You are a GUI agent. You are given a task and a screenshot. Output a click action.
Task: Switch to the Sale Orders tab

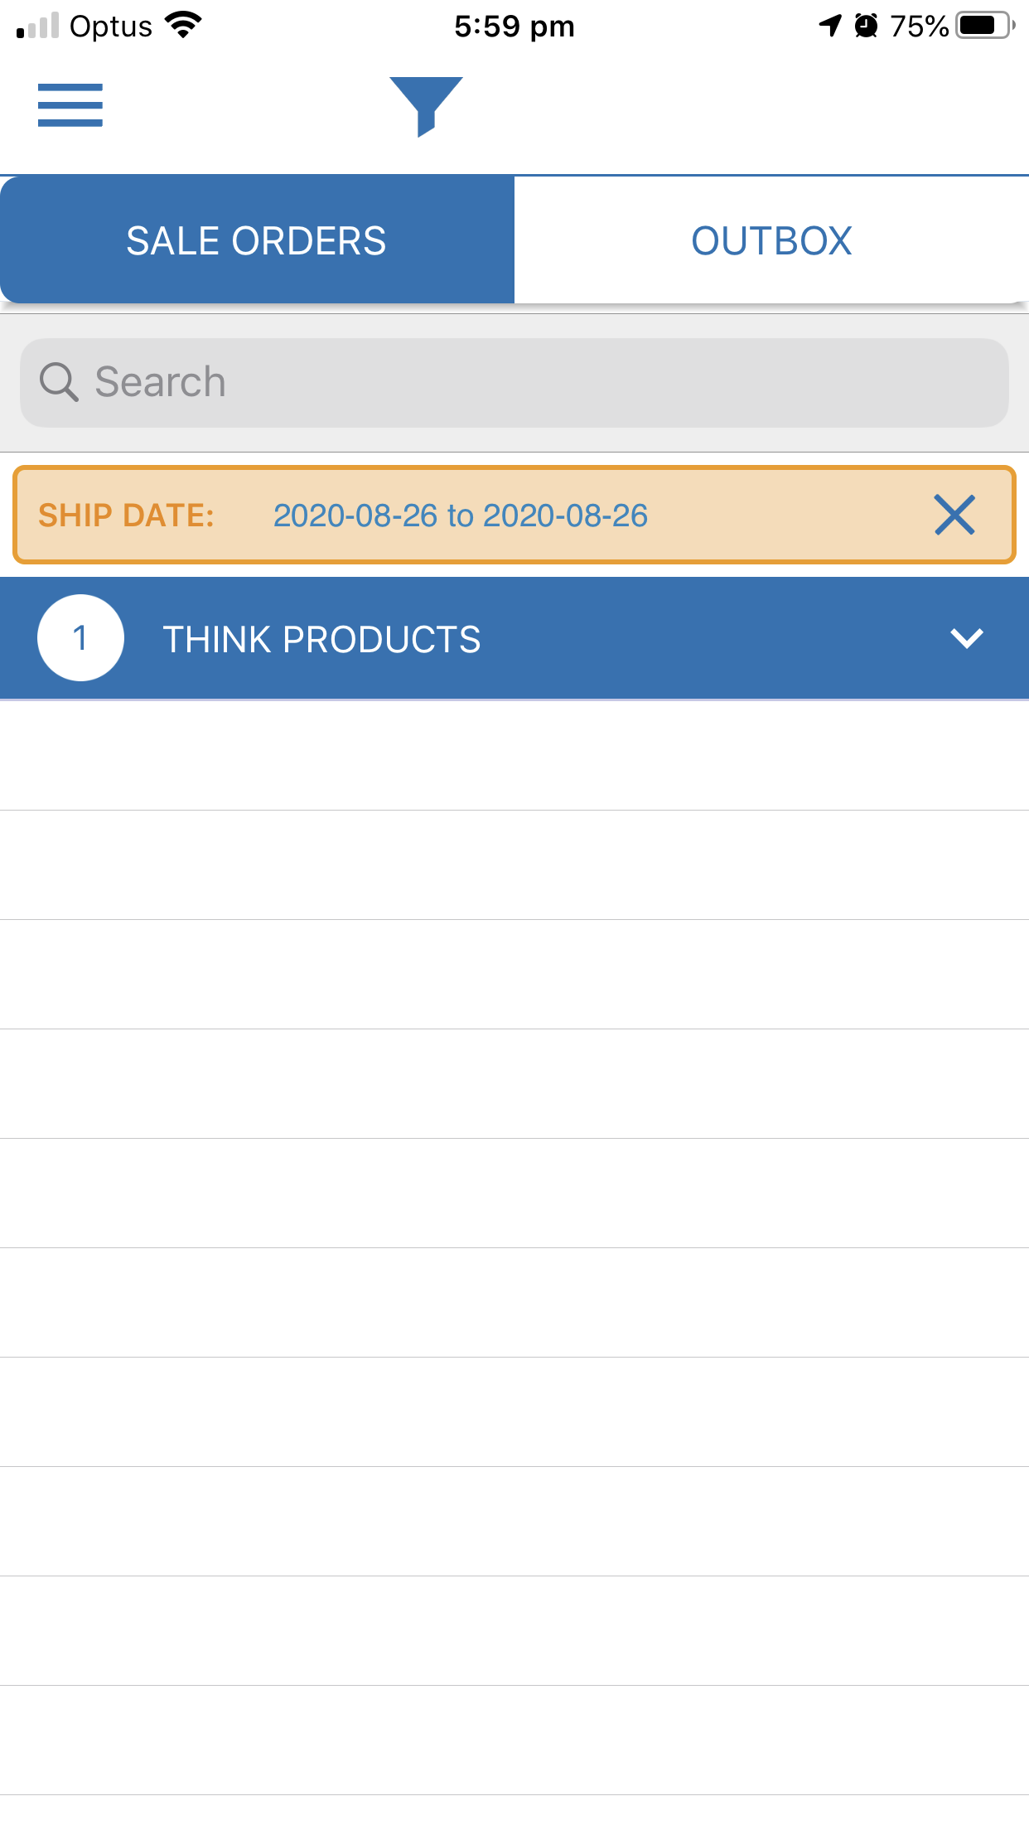257,240
